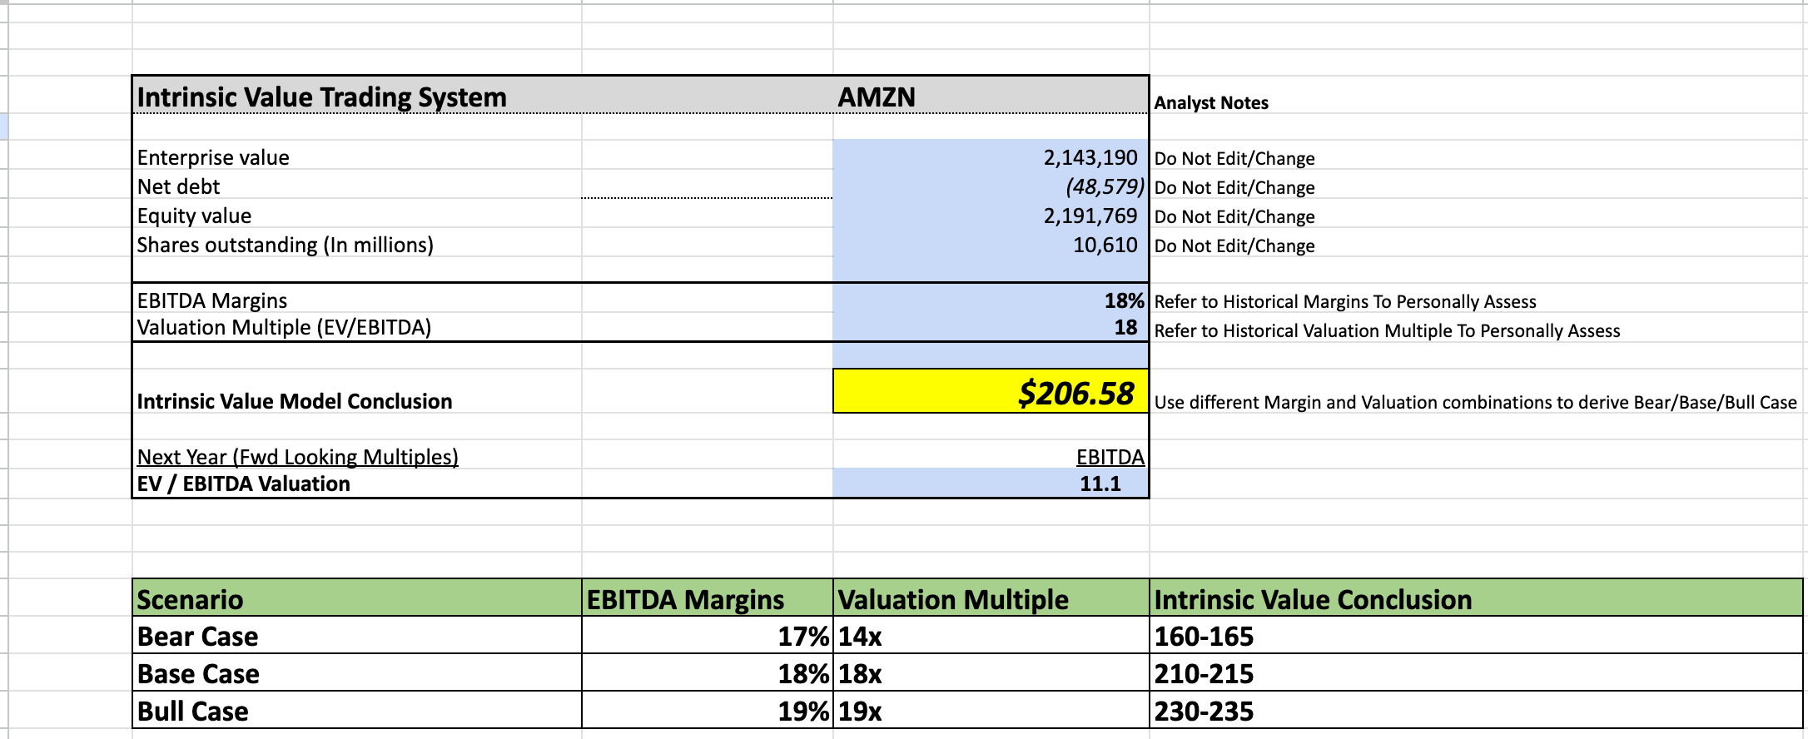Select the 18 valuation multiple input cell

991,327
